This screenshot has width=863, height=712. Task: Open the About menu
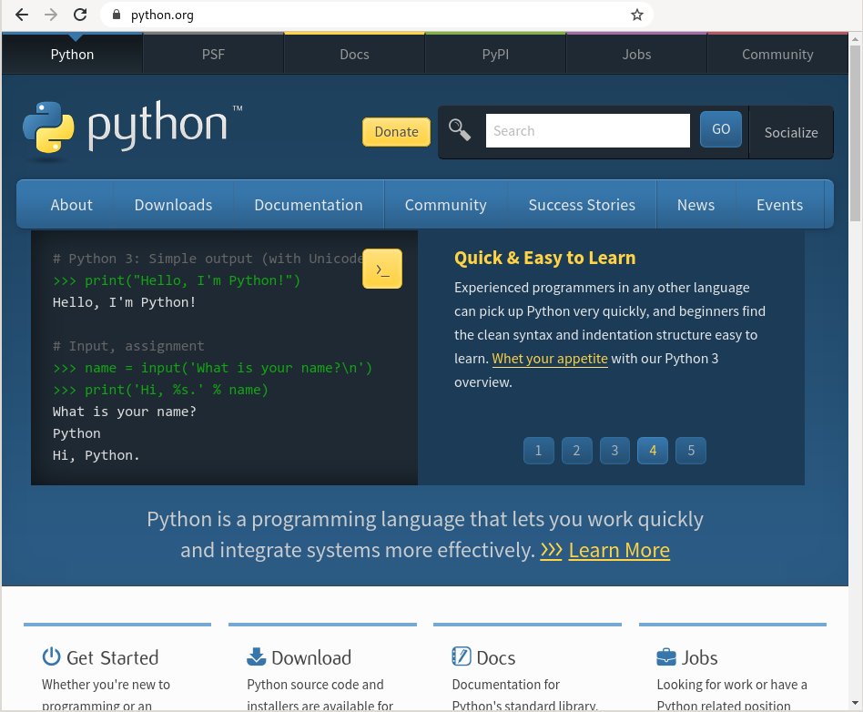click(72, 205)
